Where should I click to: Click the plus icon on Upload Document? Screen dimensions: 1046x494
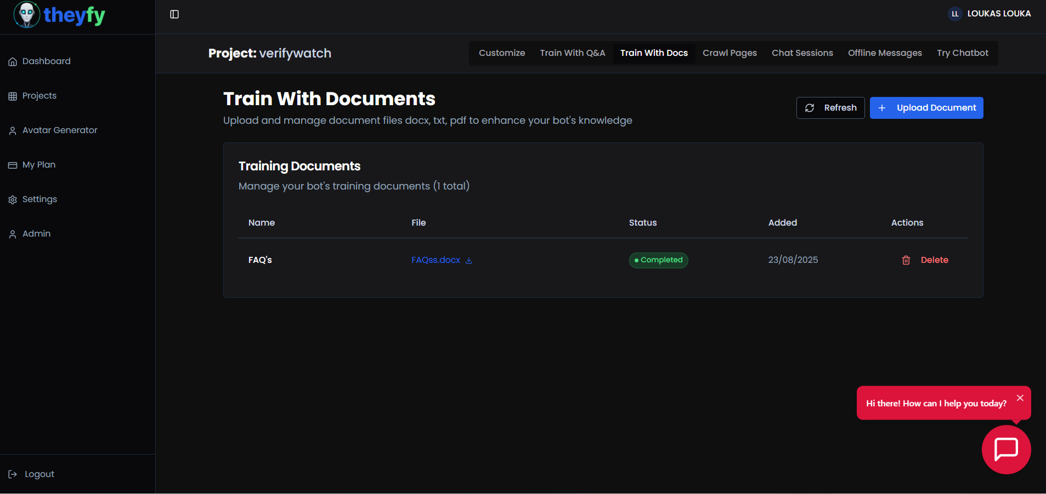pyautogui.click(x=882, y=108)
